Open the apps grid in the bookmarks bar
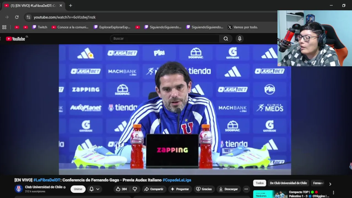The width and height of the screenshot is (352, 198). pyautogui.click(x=4, y=27)
